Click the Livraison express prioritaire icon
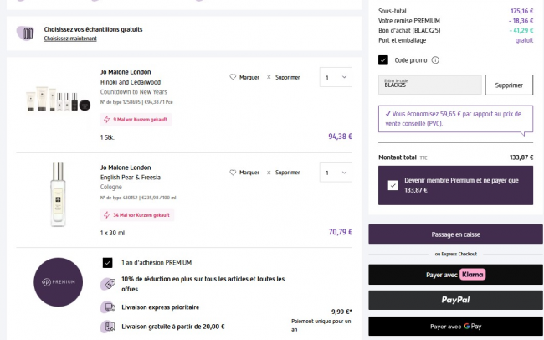Viewport: 544px width, 340px height. [108, 307]
